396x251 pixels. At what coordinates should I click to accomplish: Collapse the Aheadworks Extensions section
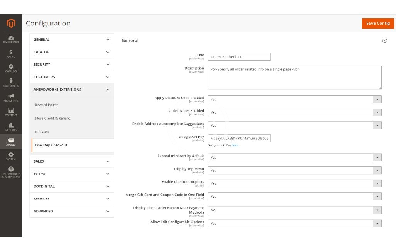[72, 90]
